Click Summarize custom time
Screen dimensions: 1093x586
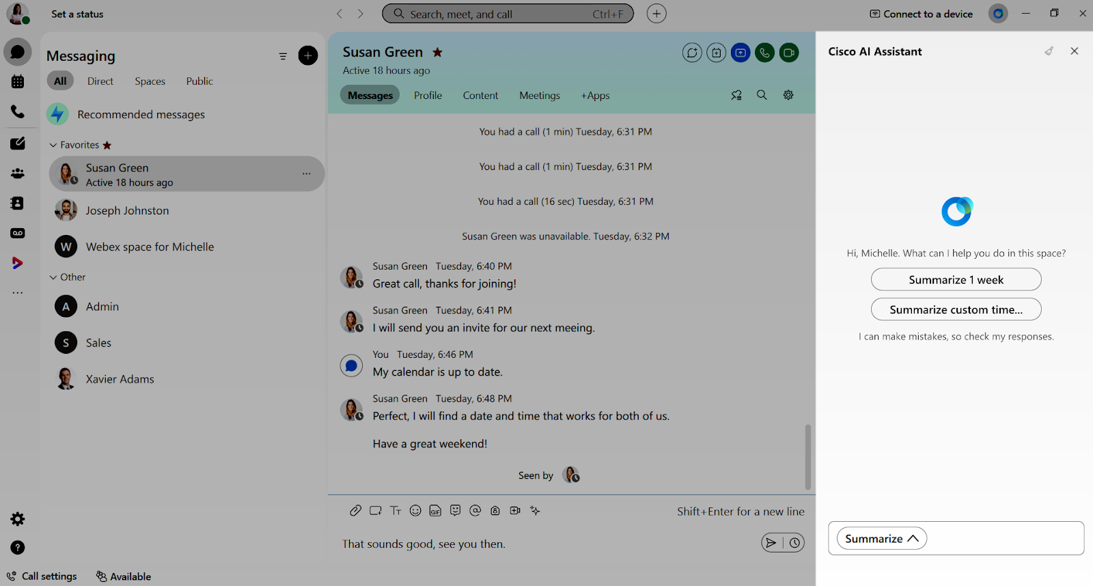click(x=956, y=309)
